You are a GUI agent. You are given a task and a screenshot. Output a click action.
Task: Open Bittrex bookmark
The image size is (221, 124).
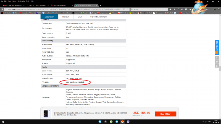tap(16, 13)
